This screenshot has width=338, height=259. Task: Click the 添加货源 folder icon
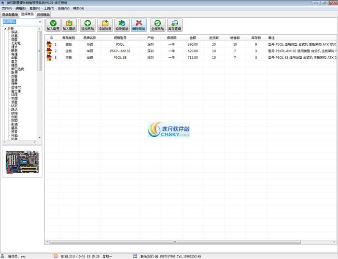[x=105, y=23]
